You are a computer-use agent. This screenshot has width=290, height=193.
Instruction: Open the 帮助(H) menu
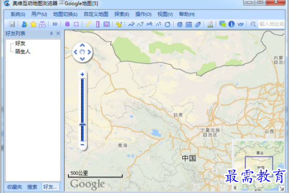pyautogui.click(x=187, y=14)
